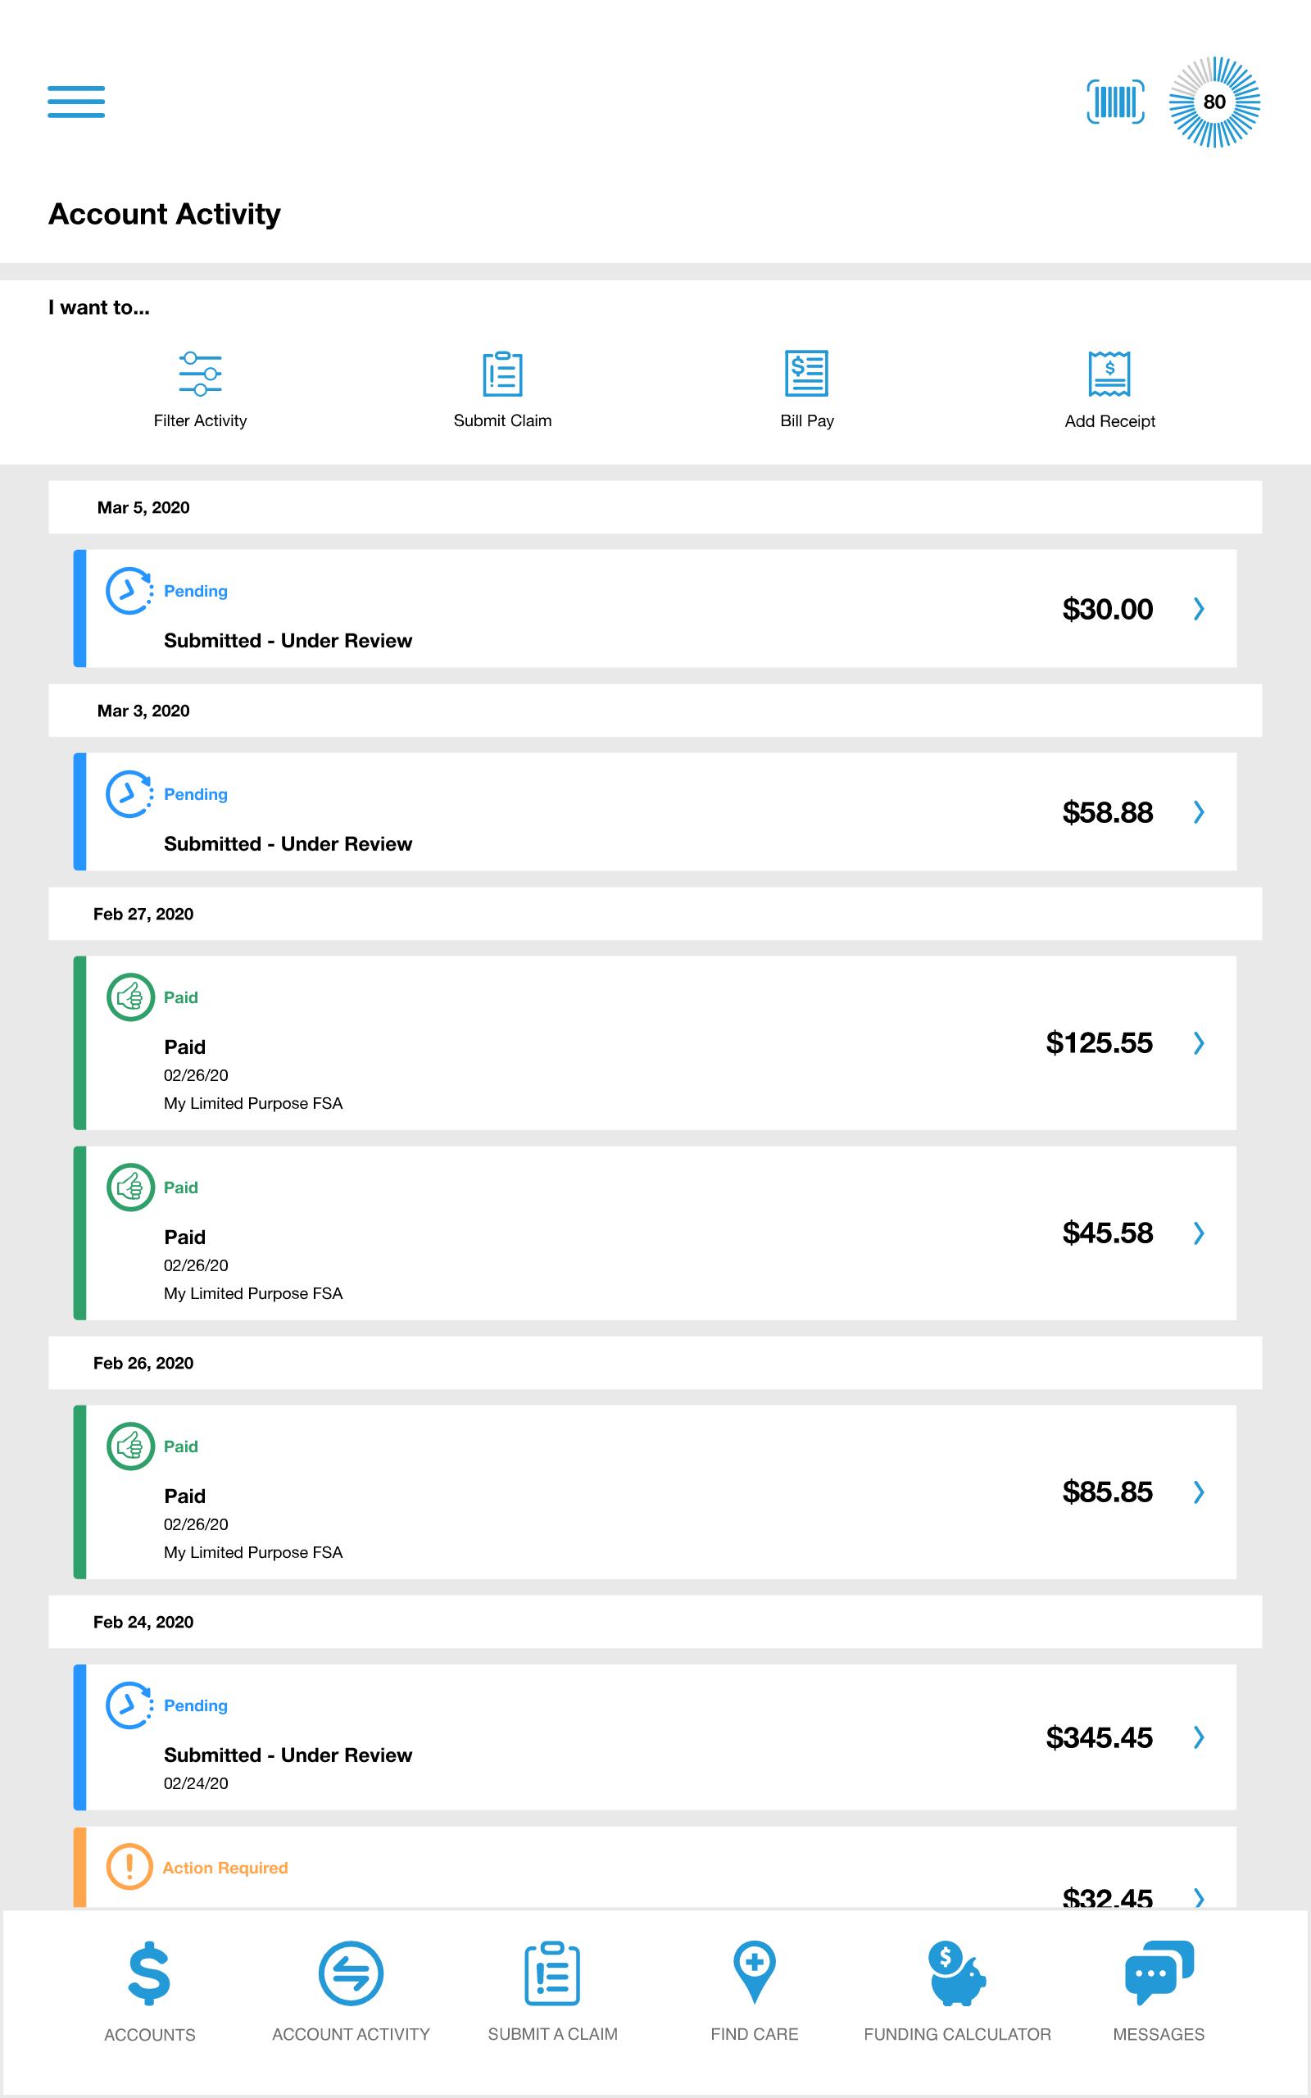Tap the Accounts dollar sign icon
The height and width of the screenshot is (2098, 1311).
149,1973
